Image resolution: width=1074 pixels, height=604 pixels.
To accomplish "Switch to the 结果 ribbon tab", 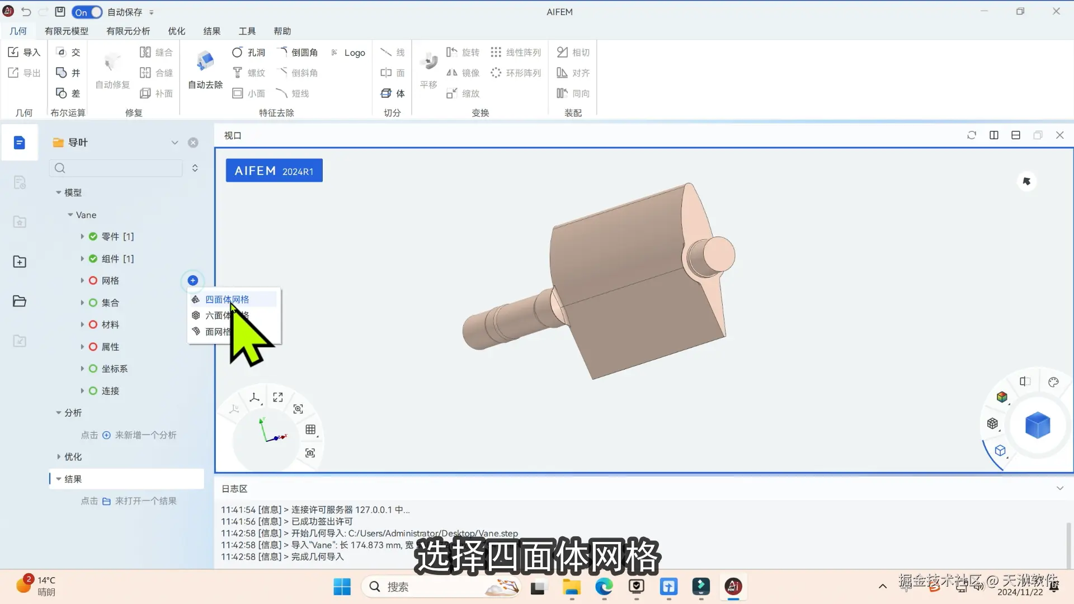I will (x=212, y=31).
